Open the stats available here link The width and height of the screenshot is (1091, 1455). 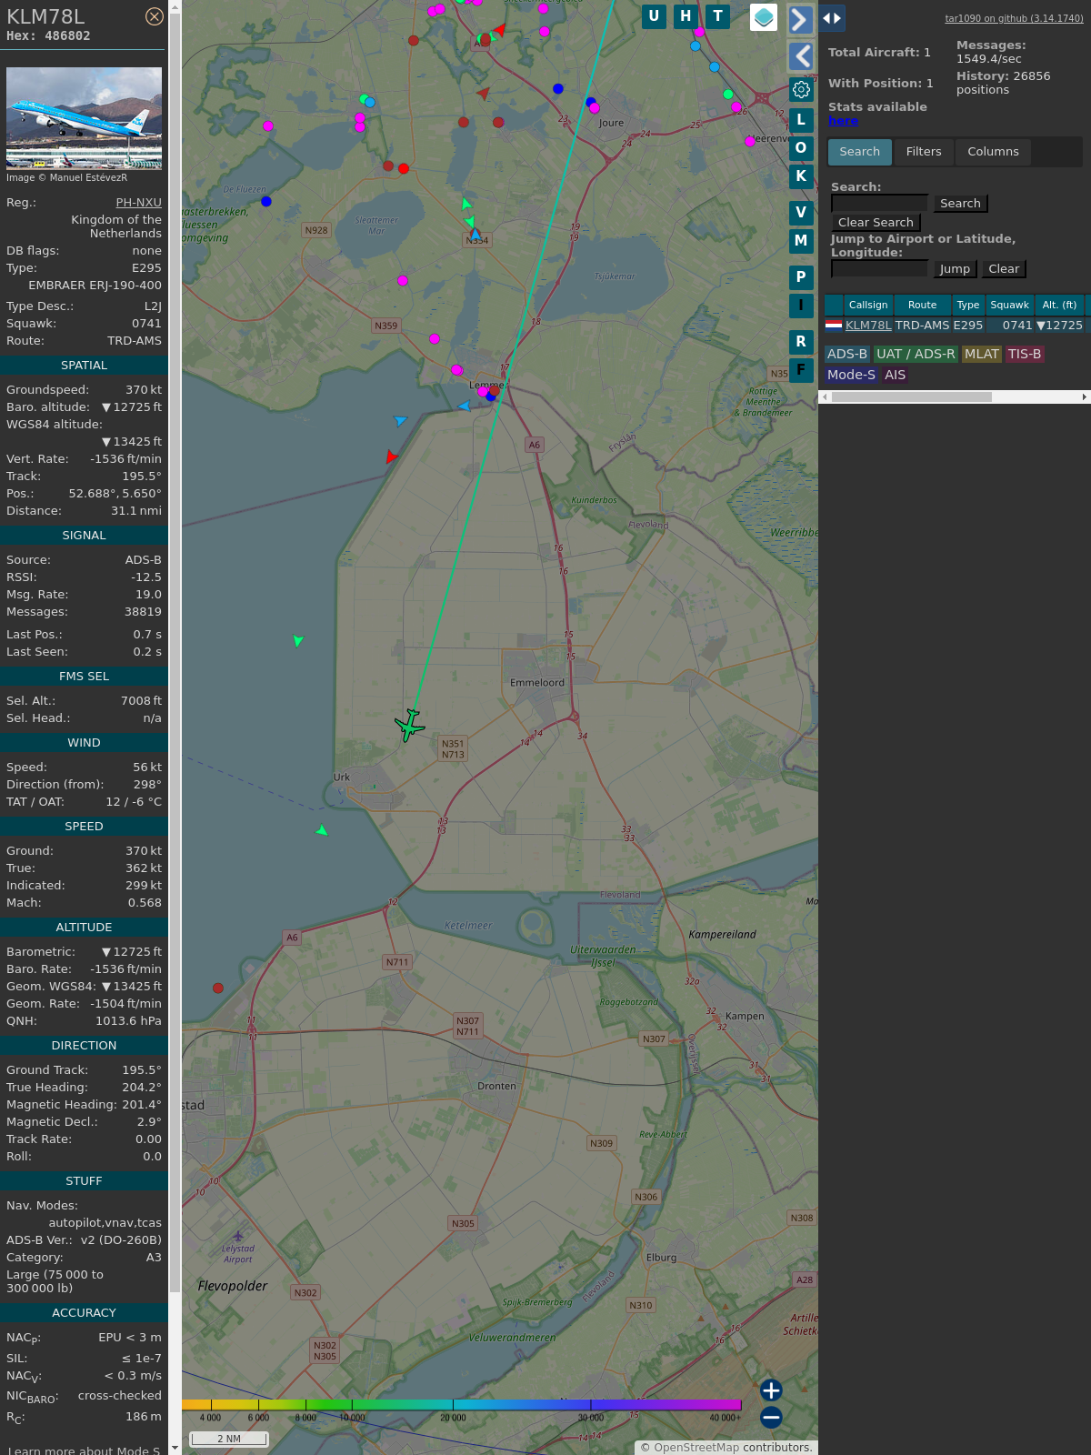843,121
